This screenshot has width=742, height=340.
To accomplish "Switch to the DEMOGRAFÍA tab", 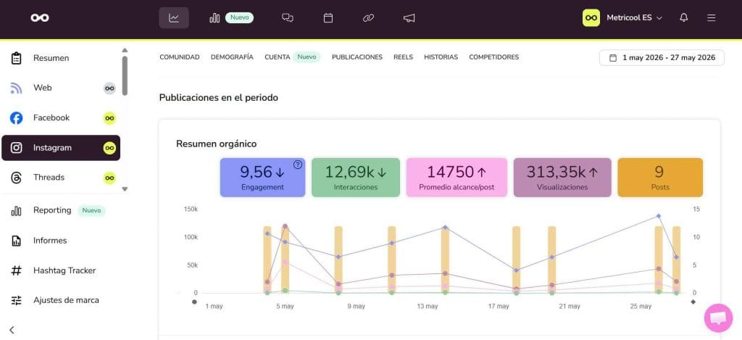I will tap(232, 57).
